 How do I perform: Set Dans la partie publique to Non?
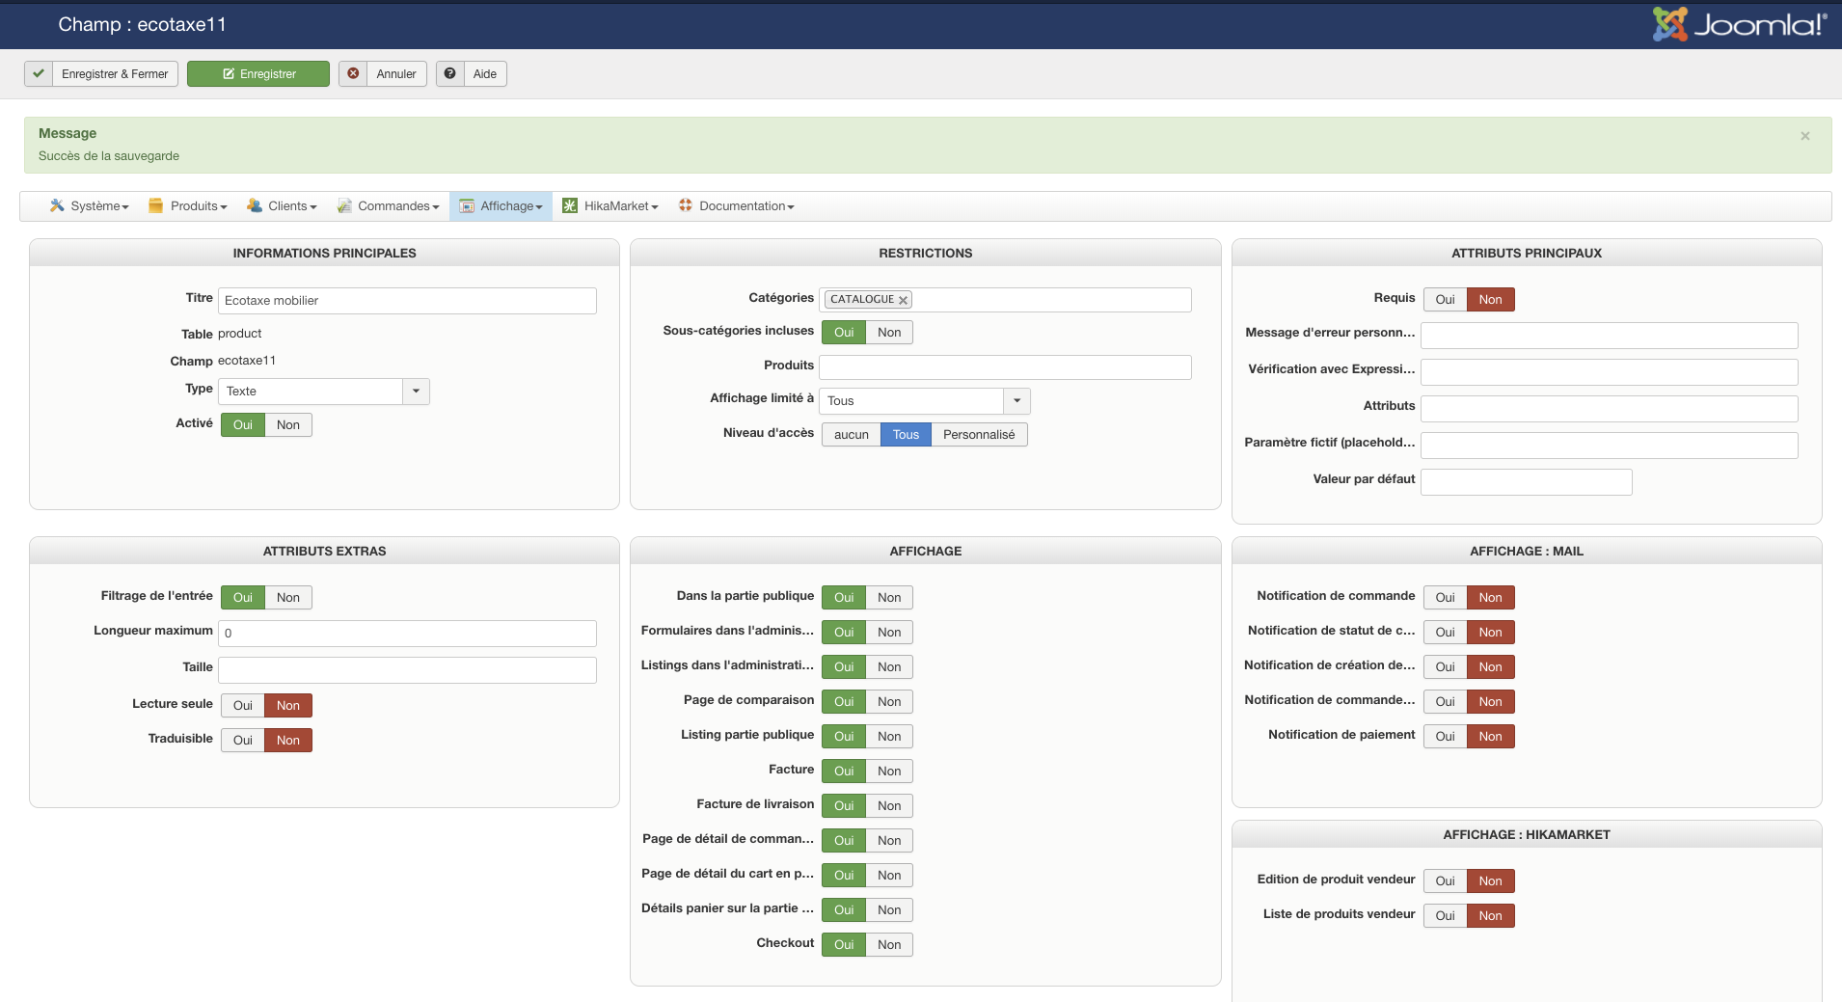click(889, 598)
